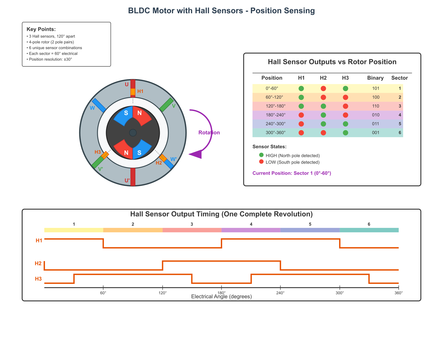
Task: Click H3 green dot in 240°-300° row
Action: click(345, 124)
